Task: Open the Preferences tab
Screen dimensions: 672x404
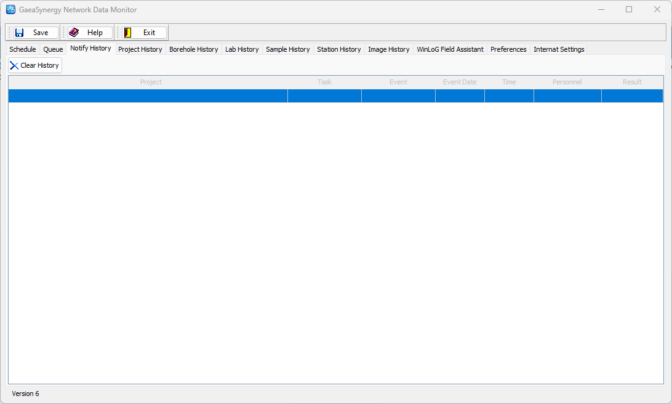Action: pyautogui.click(x=508, y=49)
